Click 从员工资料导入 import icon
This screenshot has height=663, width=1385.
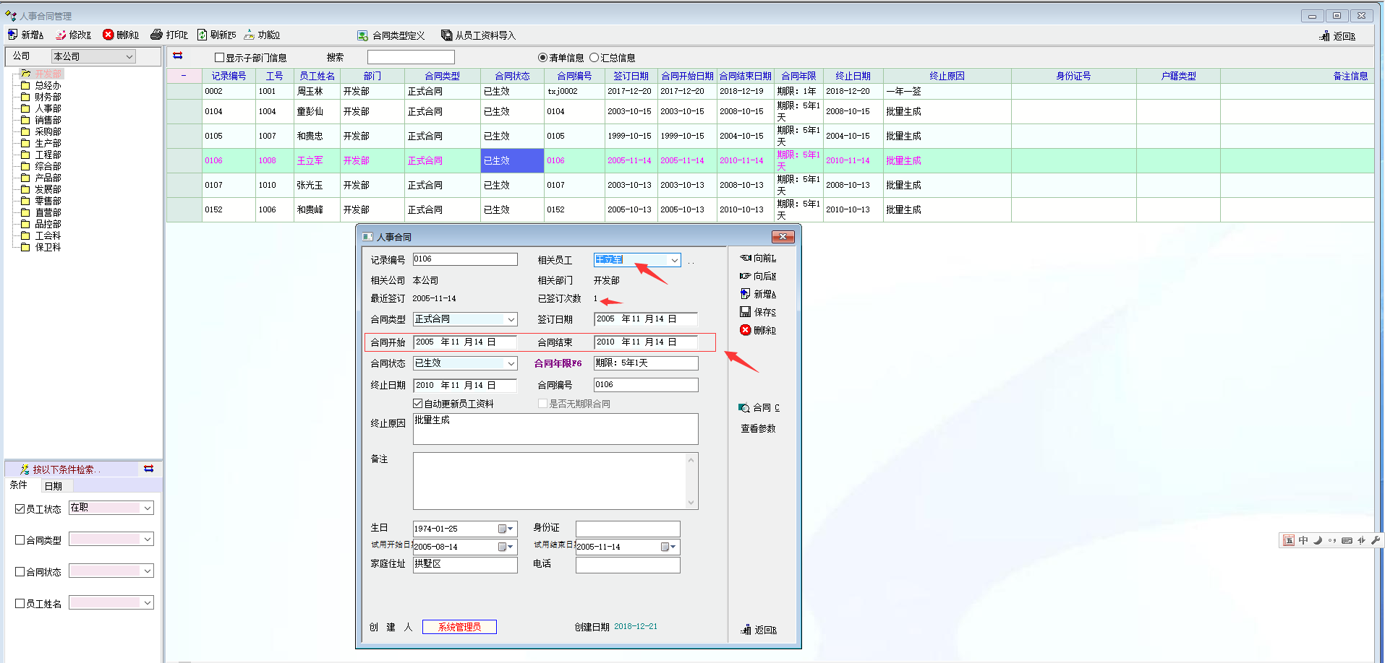447,35
